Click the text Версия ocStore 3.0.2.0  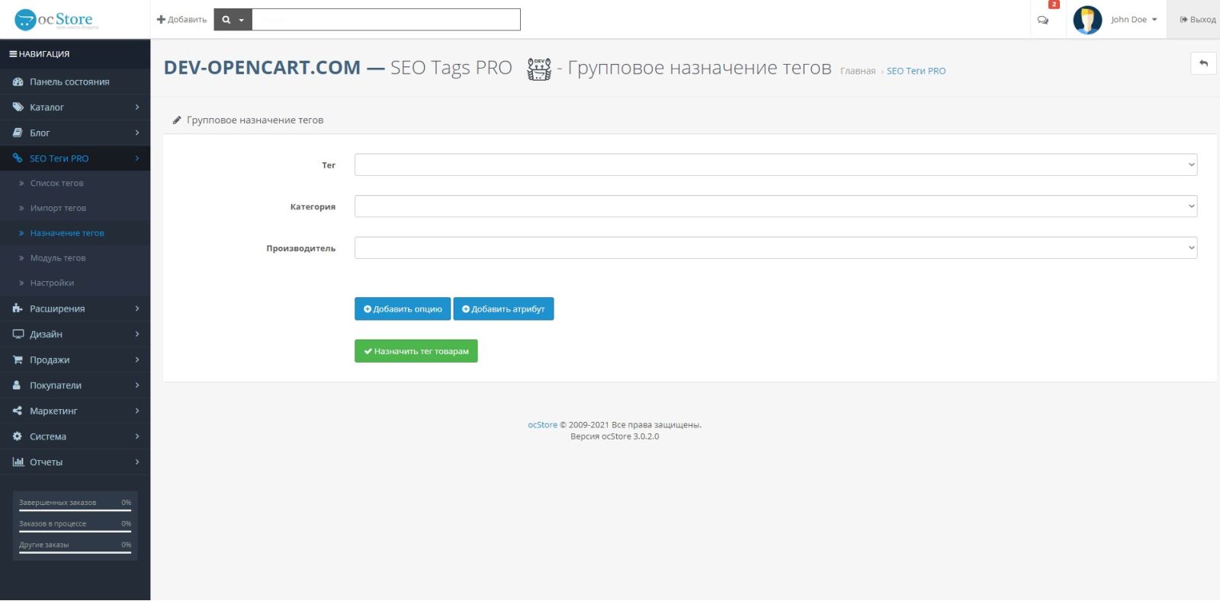coord(615,436)
